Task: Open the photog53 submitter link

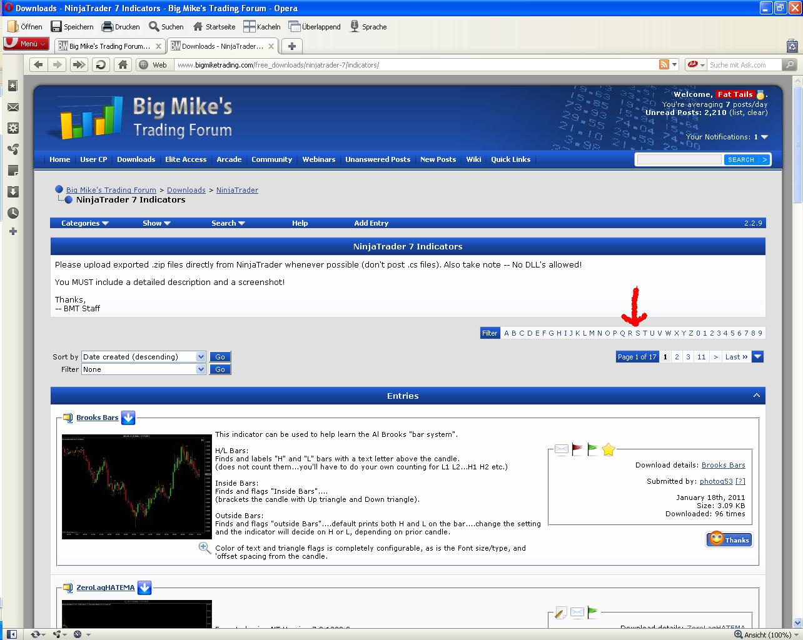Action: (716, 481)
